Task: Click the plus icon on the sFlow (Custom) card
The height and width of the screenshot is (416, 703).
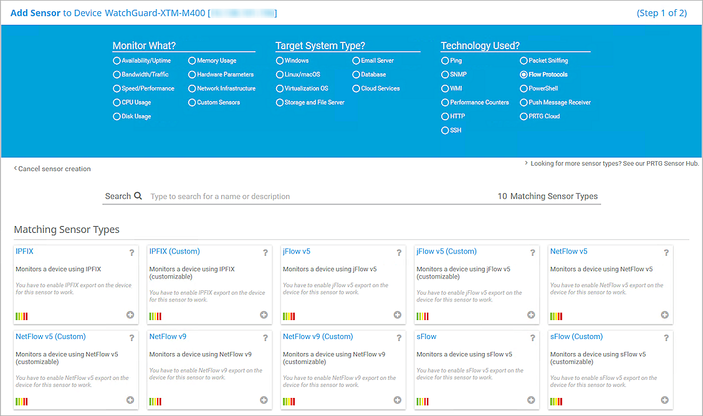Action: click(x=664, y=400)
